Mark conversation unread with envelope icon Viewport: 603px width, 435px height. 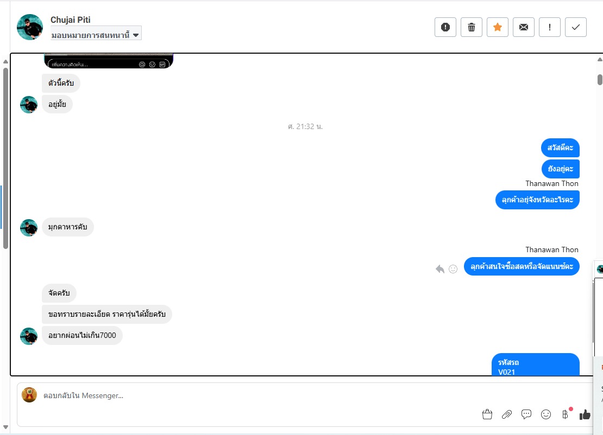pos(524,27)
